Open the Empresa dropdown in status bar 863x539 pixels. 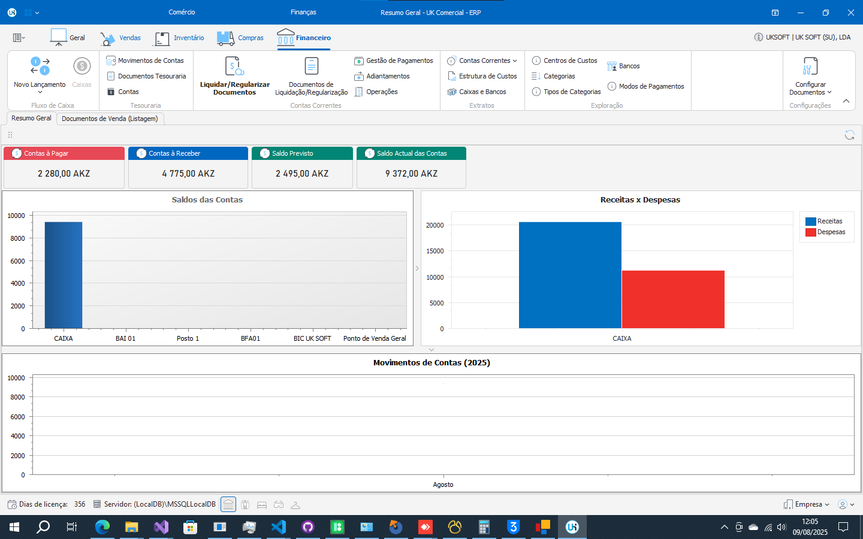point(807,504)
